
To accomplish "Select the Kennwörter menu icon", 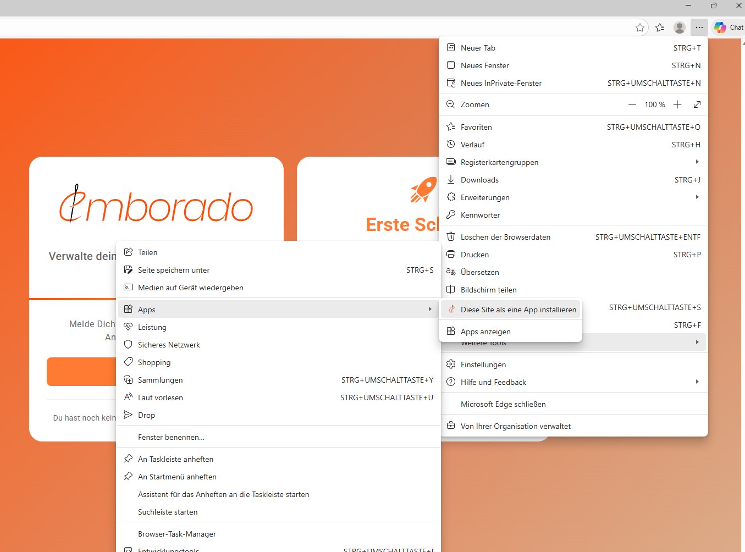I will (x=450, y=215).
